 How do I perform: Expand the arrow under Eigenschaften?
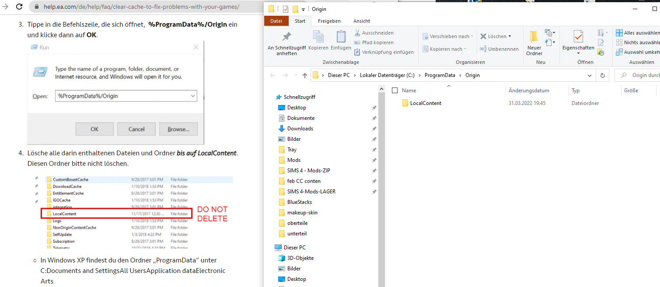point(578,53)
